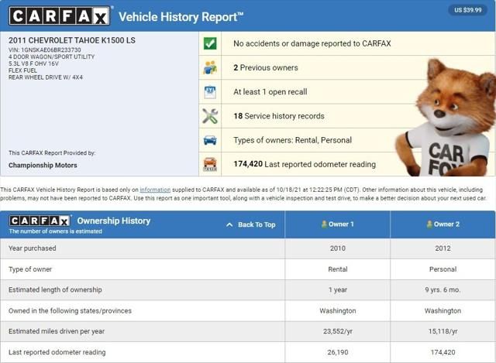Click 174,420 Last reported odometer reading summary
Screen dimensions: 496x363
[305, 164]
